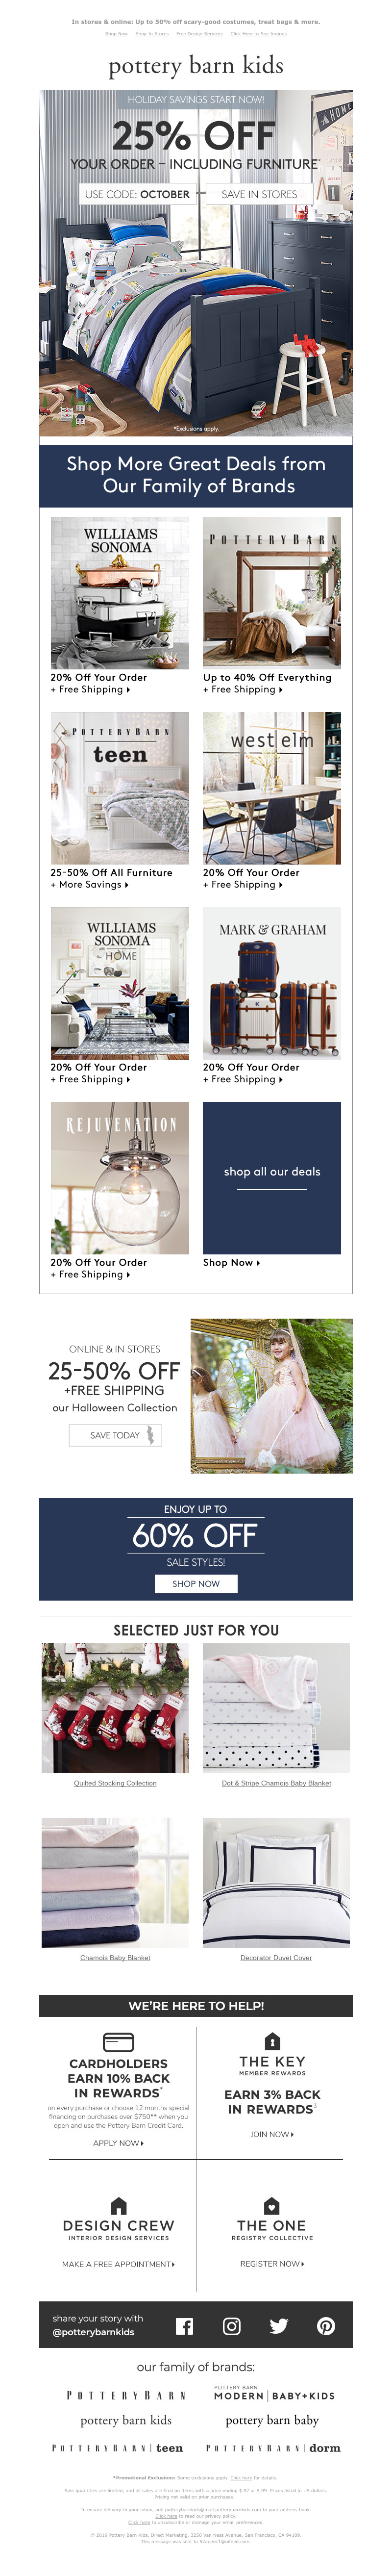
Task: Click the REGISTER NOW link
Action: (x=272, y=2263)
